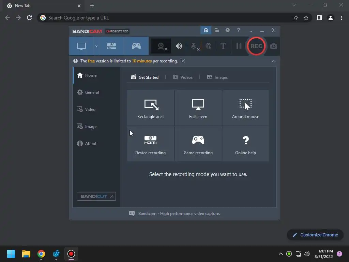Viewport: 349px width, 262px height.
Task: Toggle the microphone recording icon
Action: (x=194, y=46)
